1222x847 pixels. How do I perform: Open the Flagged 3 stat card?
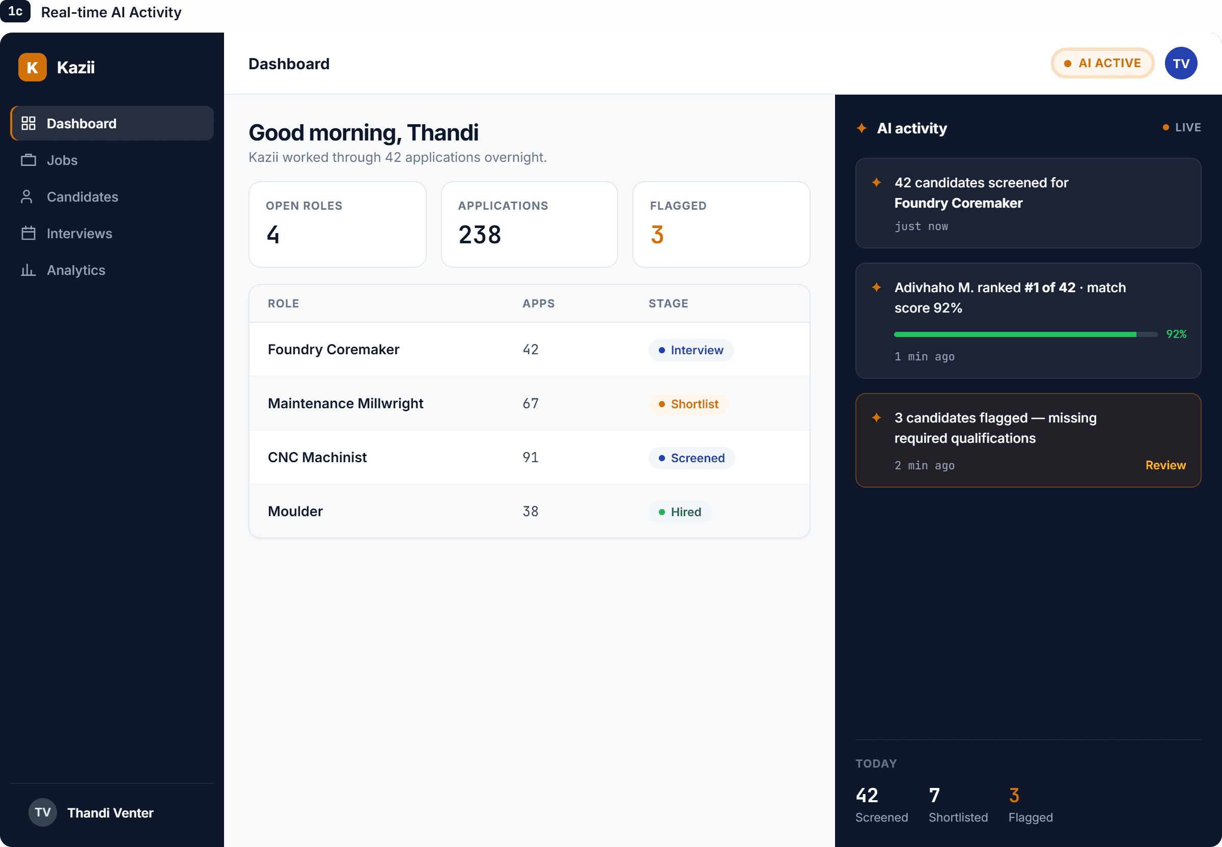pos(721,224)
